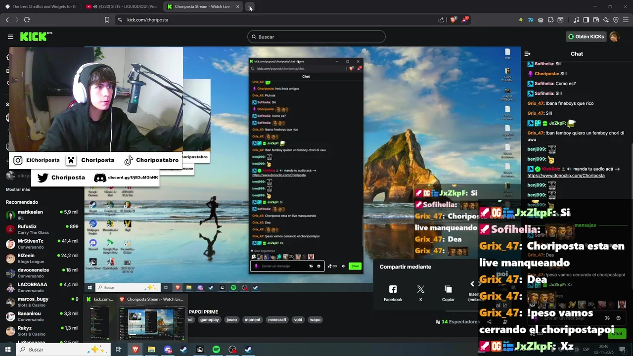Click the Obtén KICKs button

pos(586,37)
